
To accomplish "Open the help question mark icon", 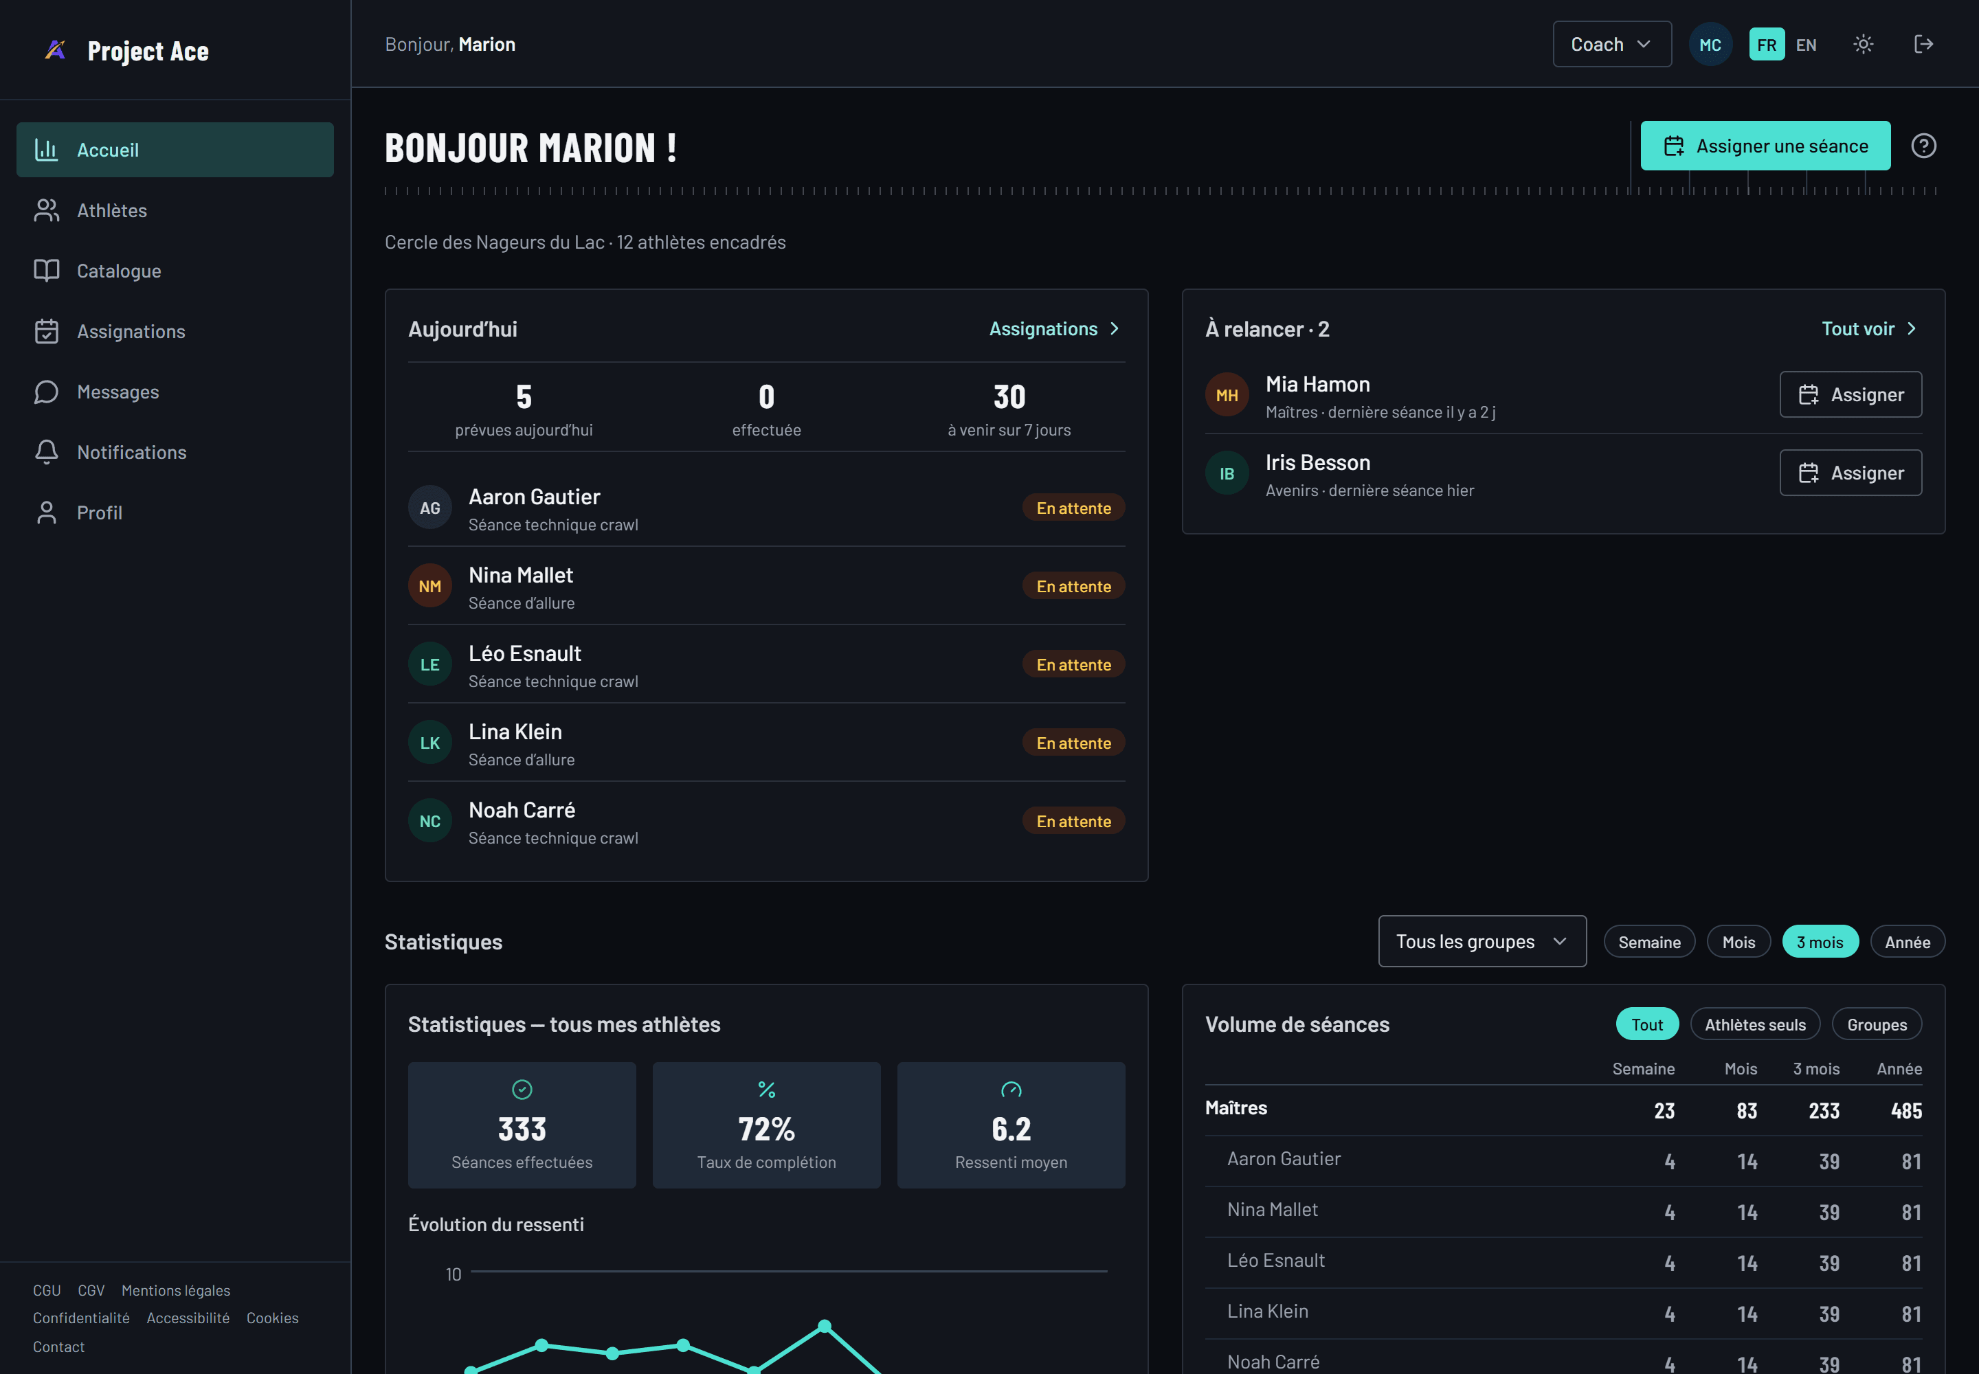I will (x=1923, y=146).
